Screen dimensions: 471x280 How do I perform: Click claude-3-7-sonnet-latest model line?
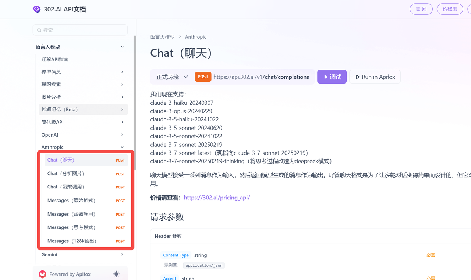pyautogui.click(x=229, y=153)
